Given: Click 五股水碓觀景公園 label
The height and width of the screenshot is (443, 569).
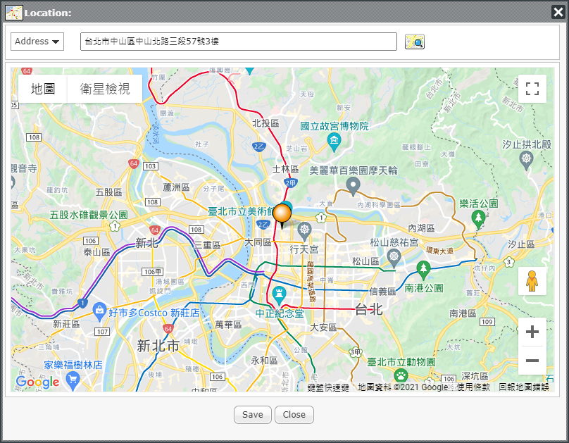Looking at the screenshot, I should [89, 215].
